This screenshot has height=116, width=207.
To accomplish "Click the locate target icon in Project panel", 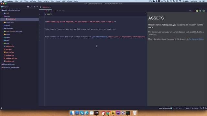I will point(28,7).
